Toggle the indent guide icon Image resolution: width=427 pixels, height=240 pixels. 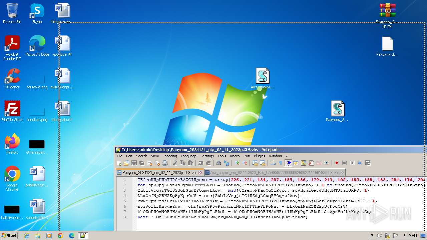pos(289,163)
